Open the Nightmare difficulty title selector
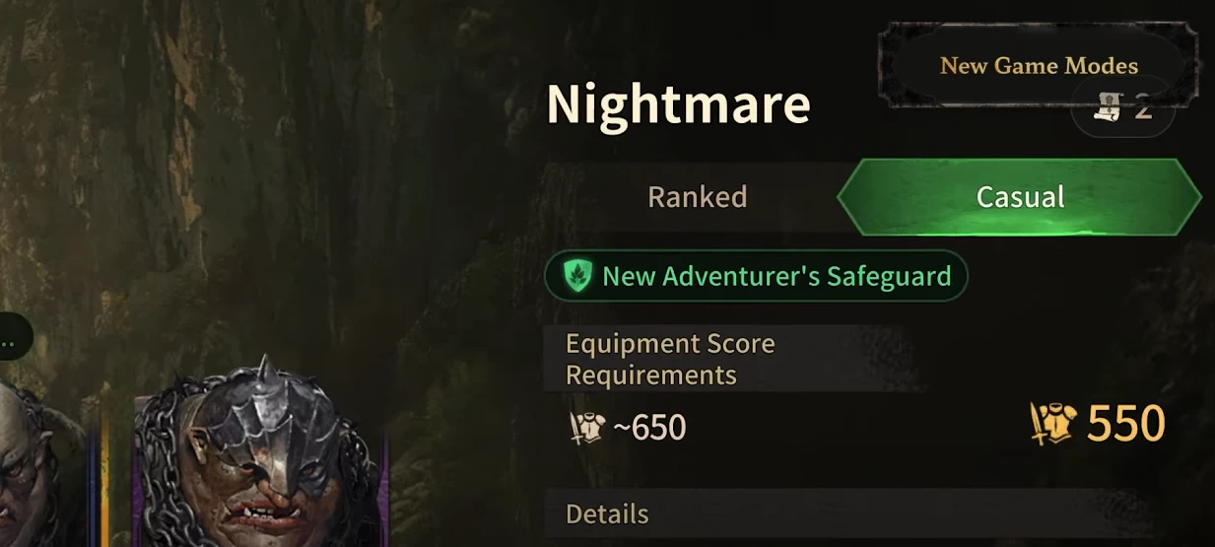 (678, 103)
